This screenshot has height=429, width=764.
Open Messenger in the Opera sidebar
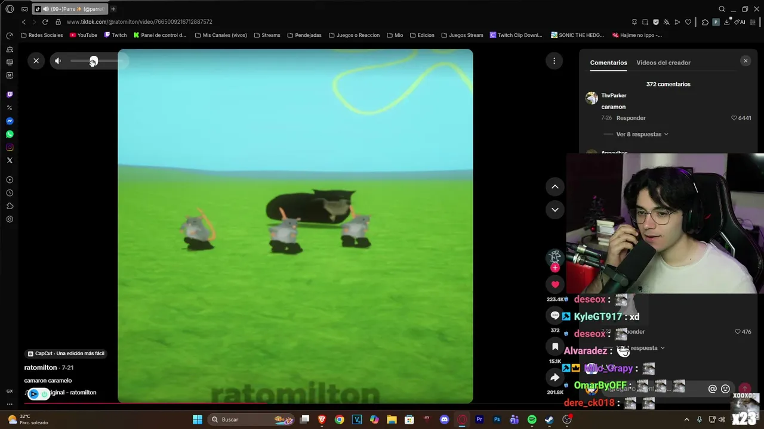click(10, 121)
